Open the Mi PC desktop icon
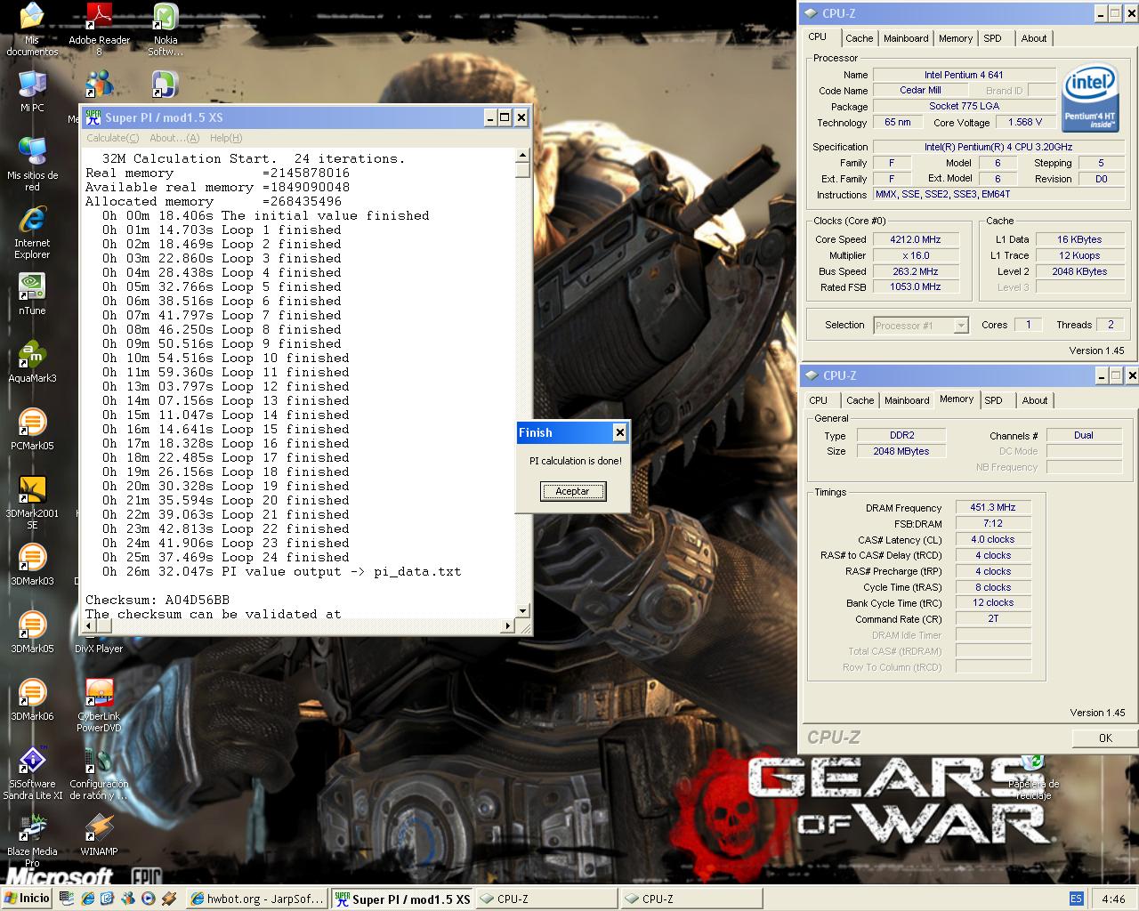This screenshot has width=1139, height=911. (x=32, y=92)
